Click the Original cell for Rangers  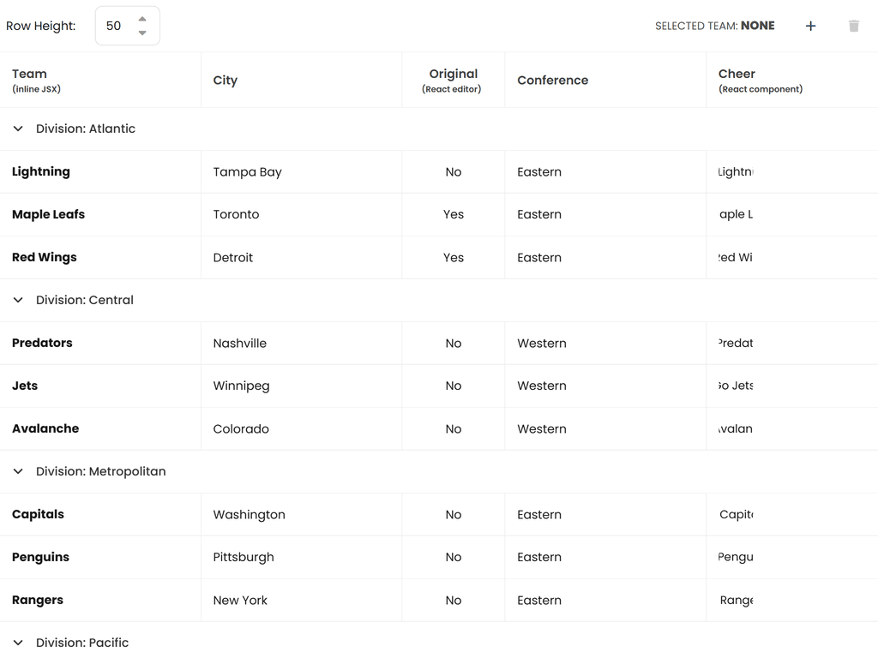pos(453,600)
